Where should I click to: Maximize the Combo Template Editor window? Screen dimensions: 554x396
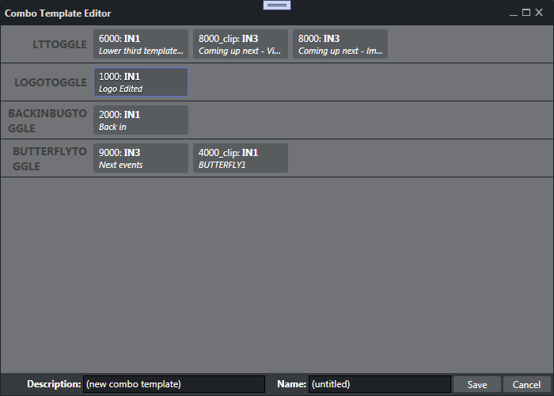point(526,13)
